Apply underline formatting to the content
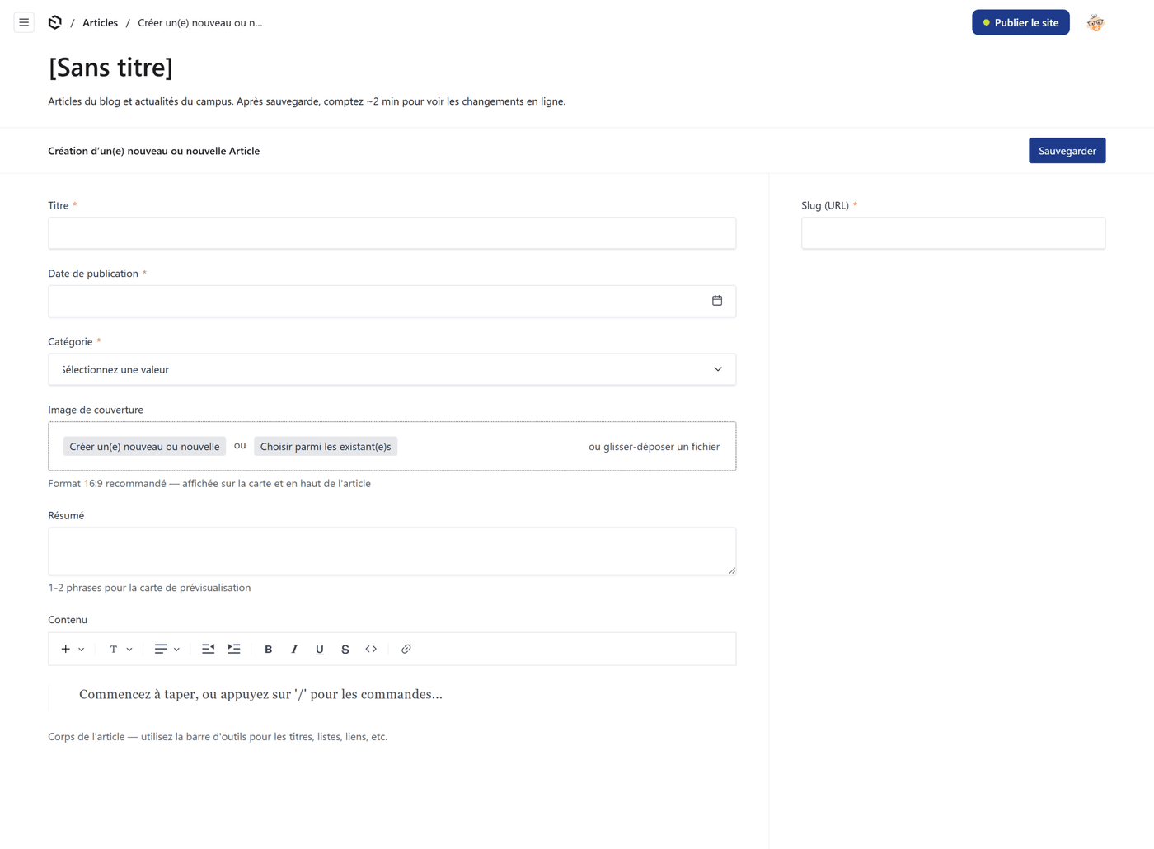 pos(319,649)
